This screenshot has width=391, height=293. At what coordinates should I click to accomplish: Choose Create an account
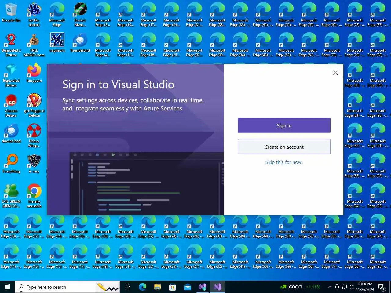point(284,147)
